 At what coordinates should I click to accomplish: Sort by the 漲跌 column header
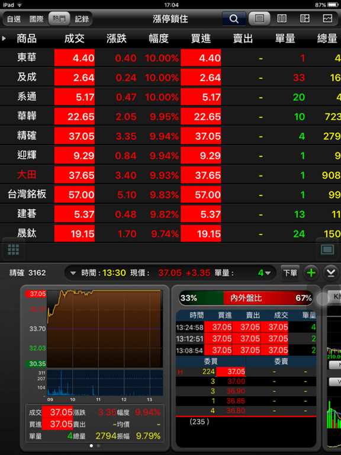[x=117, y=39]
